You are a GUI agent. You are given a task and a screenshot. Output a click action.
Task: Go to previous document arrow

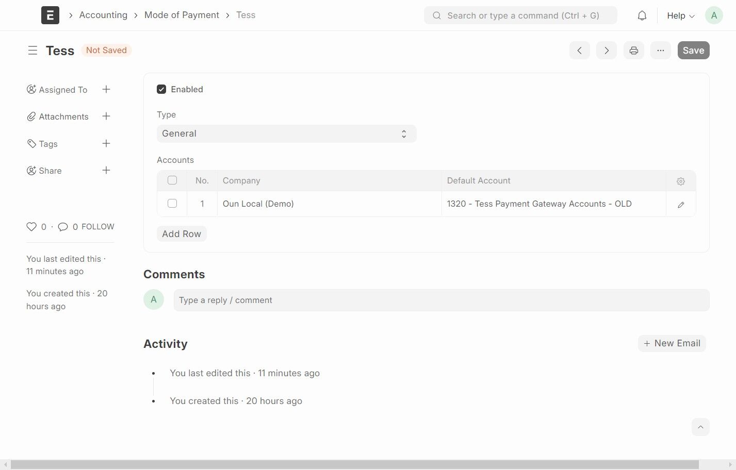[579, 51]
